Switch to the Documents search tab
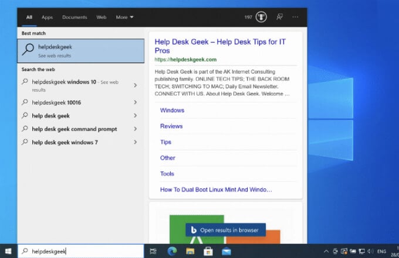399x258 pixels. tap(75, 18)
